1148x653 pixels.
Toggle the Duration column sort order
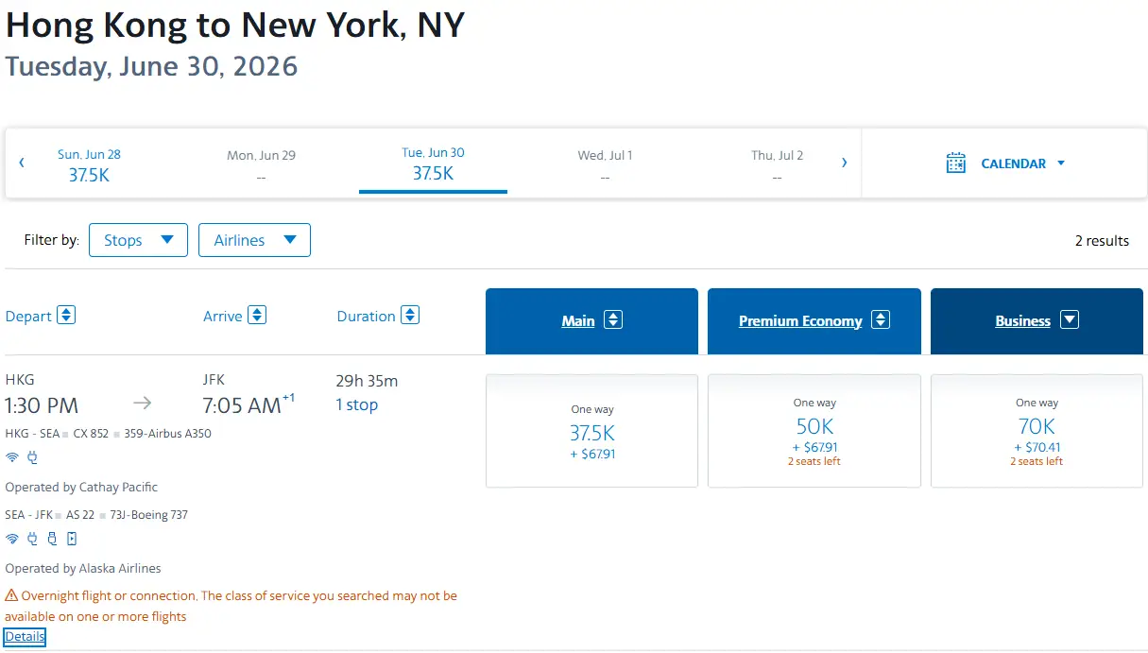click(409, 316)
